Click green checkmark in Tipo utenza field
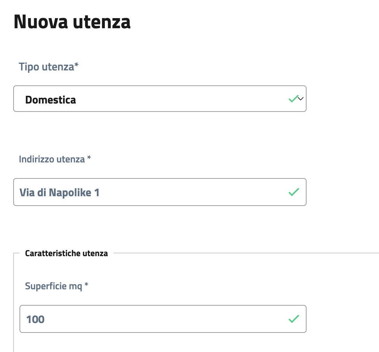 coord(293,99)
